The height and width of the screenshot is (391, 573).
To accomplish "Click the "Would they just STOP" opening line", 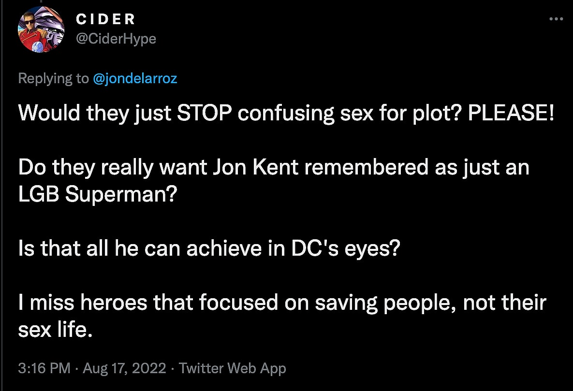I will pyautogui.click(x=97, y=113).
